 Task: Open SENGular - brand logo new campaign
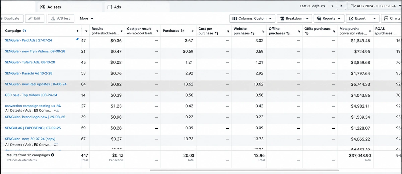point(35,117)
